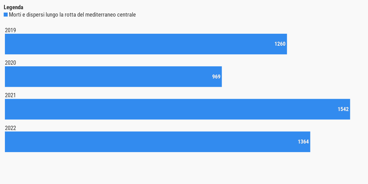Select the 2019 blue bar
This screenshot has height=184, width=368.
click(146, 44)
